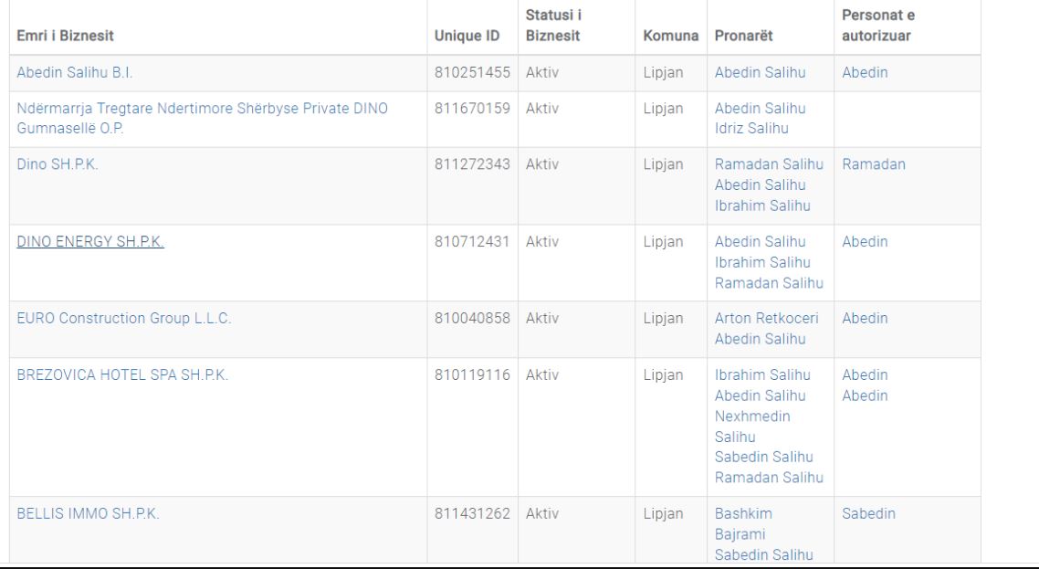Open the DINO ENERGY SH.P.K. link
Viewport: 1039px width, 569px height.
click(91, 242)
